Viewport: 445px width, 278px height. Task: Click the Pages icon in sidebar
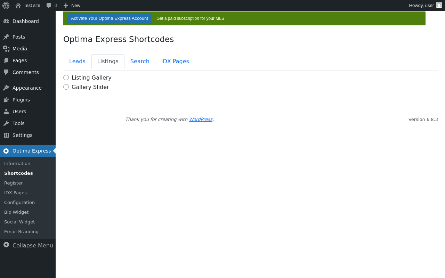click(x=6, y=60)
